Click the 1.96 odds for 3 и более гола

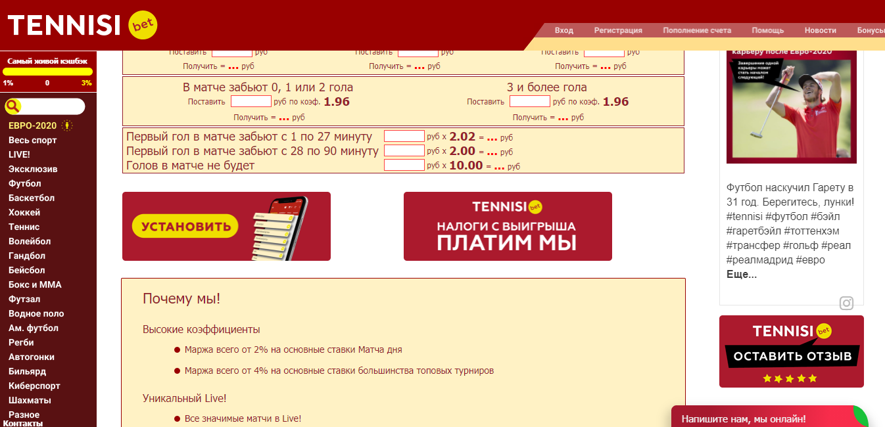(x=615, y=102)
